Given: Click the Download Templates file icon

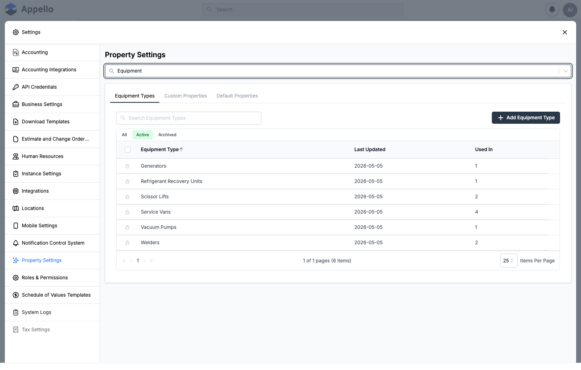Looking at the screenshot, I should [x=16, y=122].
